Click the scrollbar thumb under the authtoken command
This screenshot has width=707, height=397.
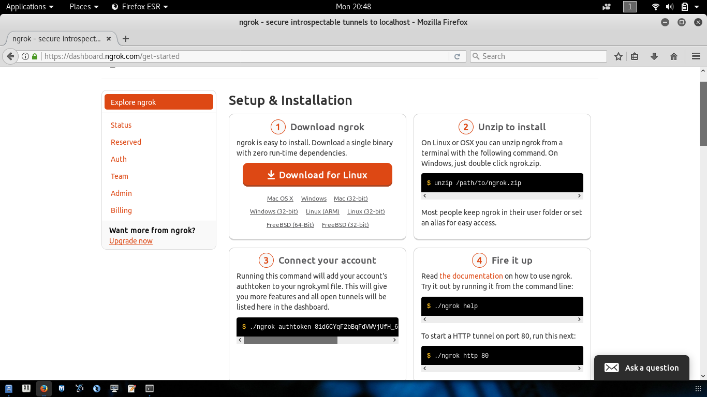290,340
